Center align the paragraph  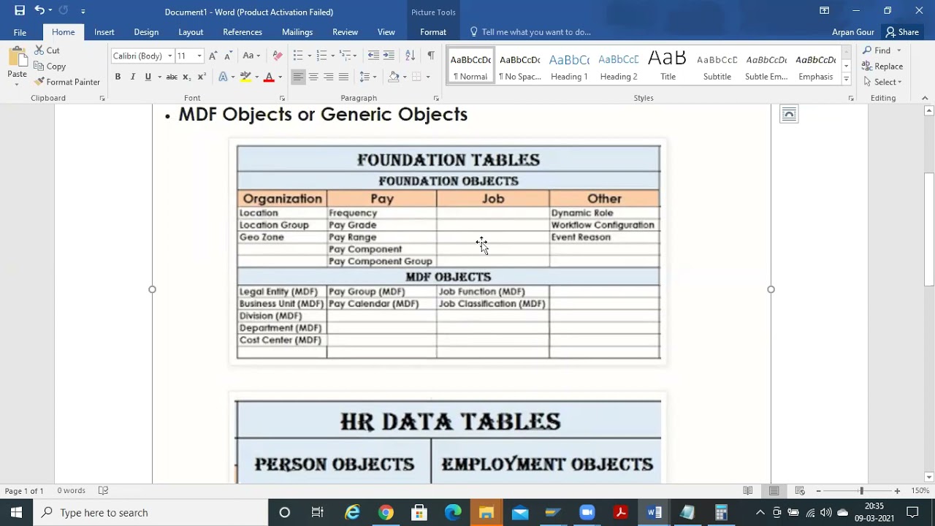313,77
